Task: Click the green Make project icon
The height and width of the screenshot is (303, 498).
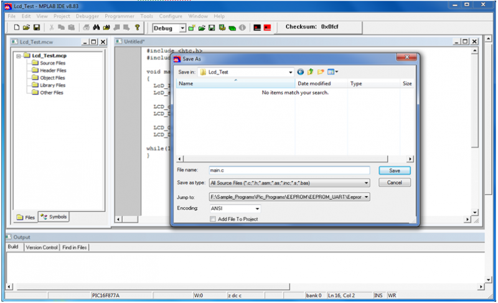Action: coord(232,28)
